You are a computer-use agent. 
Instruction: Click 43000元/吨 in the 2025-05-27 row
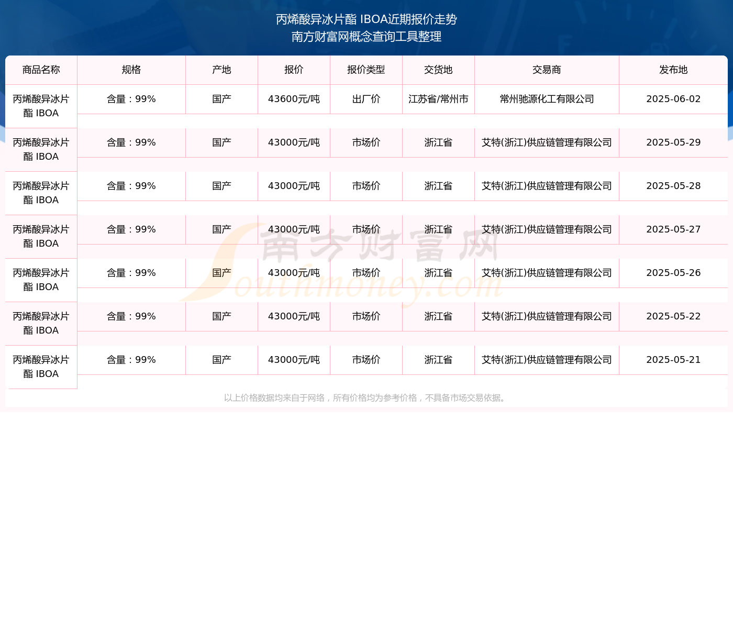point(294,230)
